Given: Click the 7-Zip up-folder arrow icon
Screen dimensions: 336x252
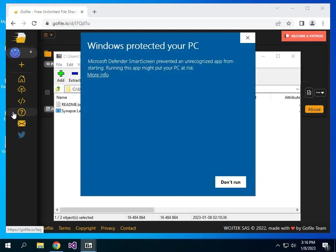Looking at the screenshot, I should (x=58, y=89).
